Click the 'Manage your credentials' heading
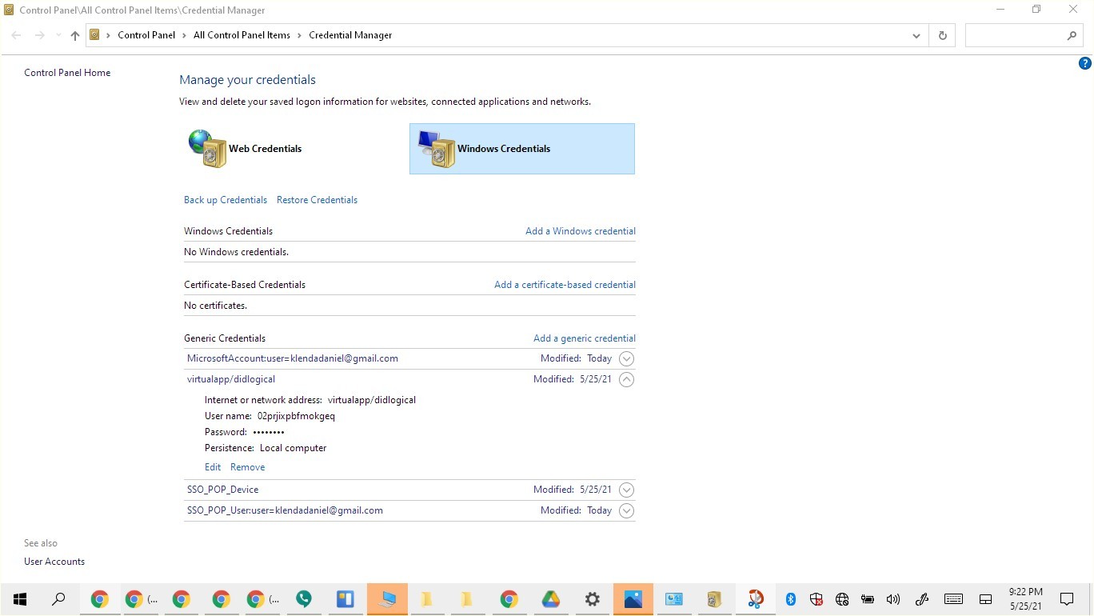 click(247, 80)
